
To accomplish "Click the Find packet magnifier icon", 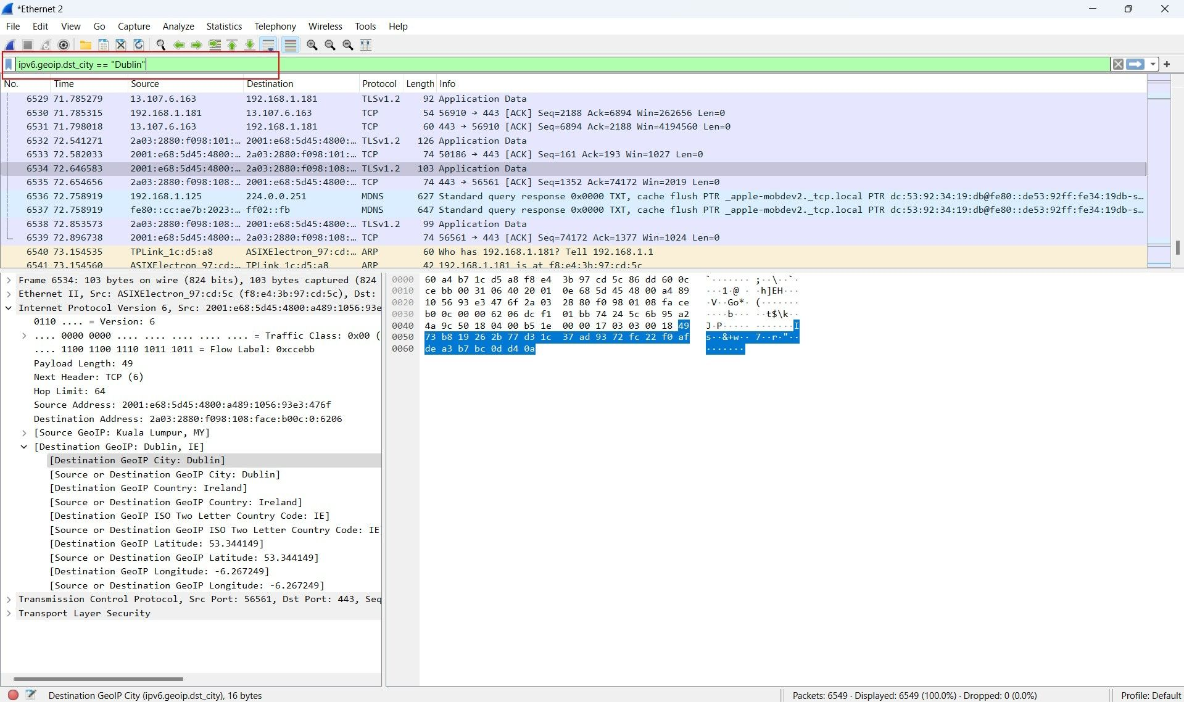I will click(x=161, y=45).
